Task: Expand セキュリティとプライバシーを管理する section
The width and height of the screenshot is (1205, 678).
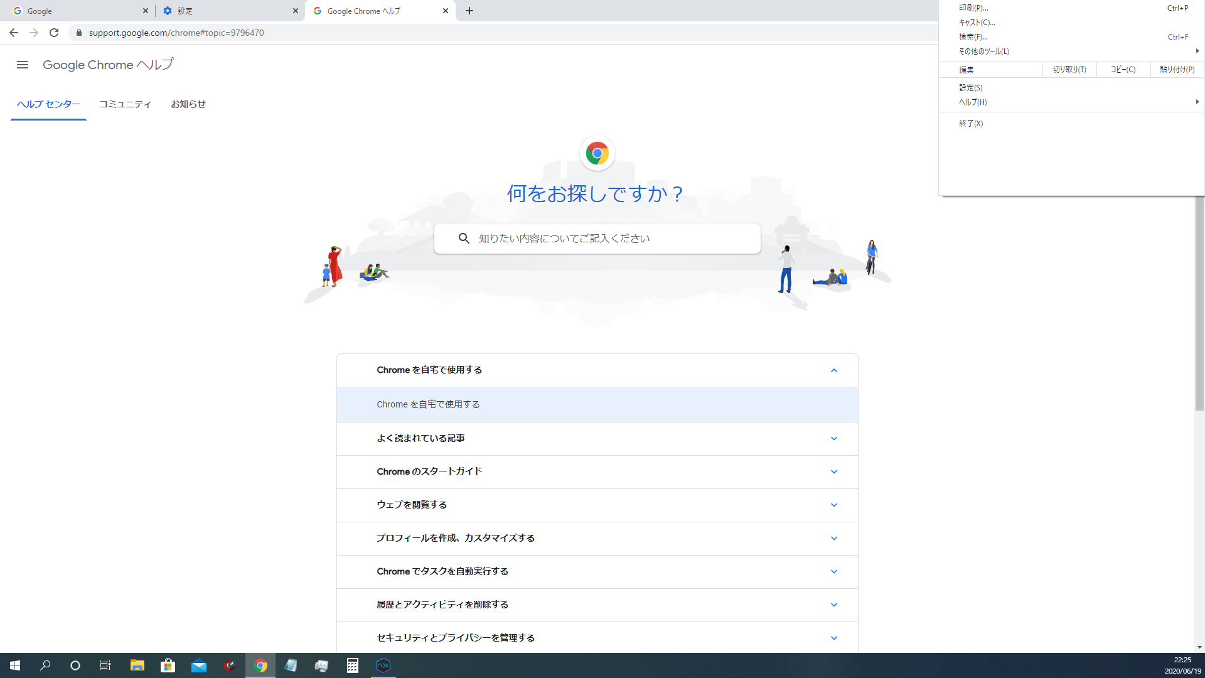Action: coord(597,638)
